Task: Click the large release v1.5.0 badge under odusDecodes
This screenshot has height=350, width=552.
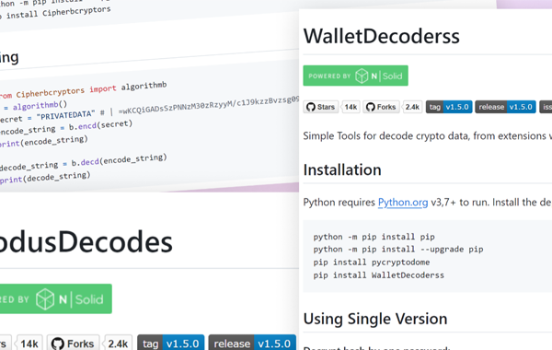Action: tap(252, 344)
